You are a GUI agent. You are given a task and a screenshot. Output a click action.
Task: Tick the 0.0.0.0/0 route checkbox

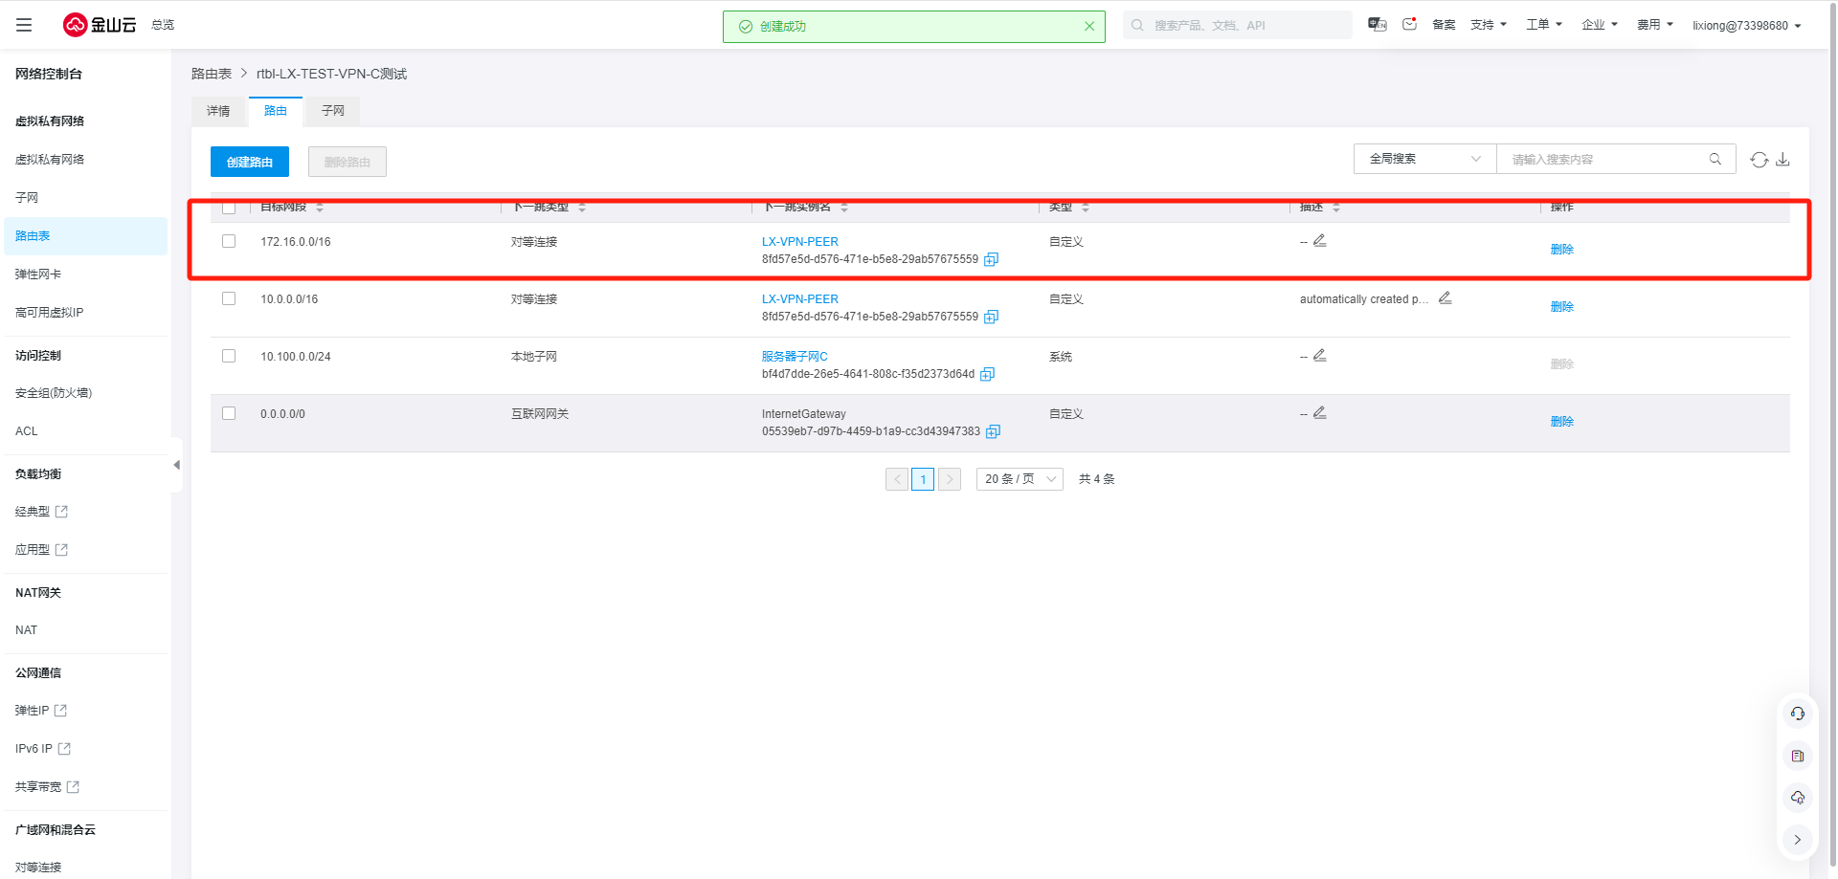tap(229, 413)
